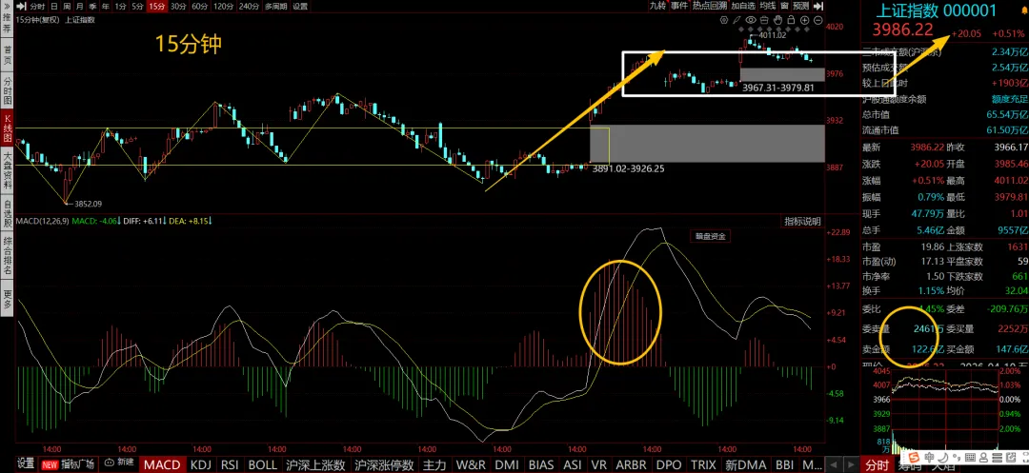Image resolution: width=1029 pixels, height=473 pixels.
Task: Toggle the 预测 forecast feature
Action: tap(800, 6)
